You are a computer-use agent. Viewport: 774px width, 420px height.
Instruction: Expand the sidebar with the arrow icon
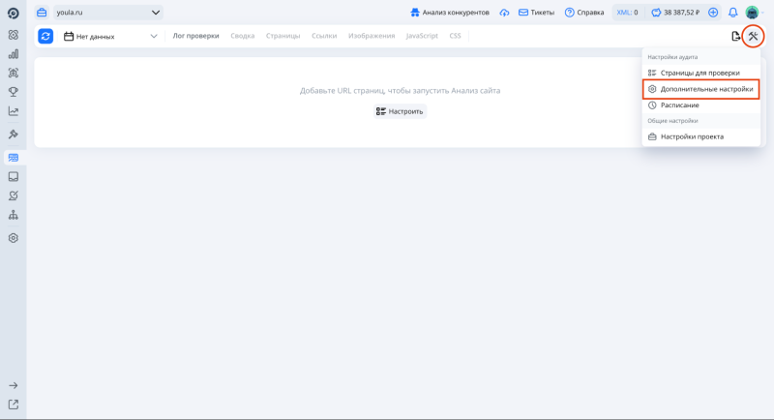(x=14, y=385)
